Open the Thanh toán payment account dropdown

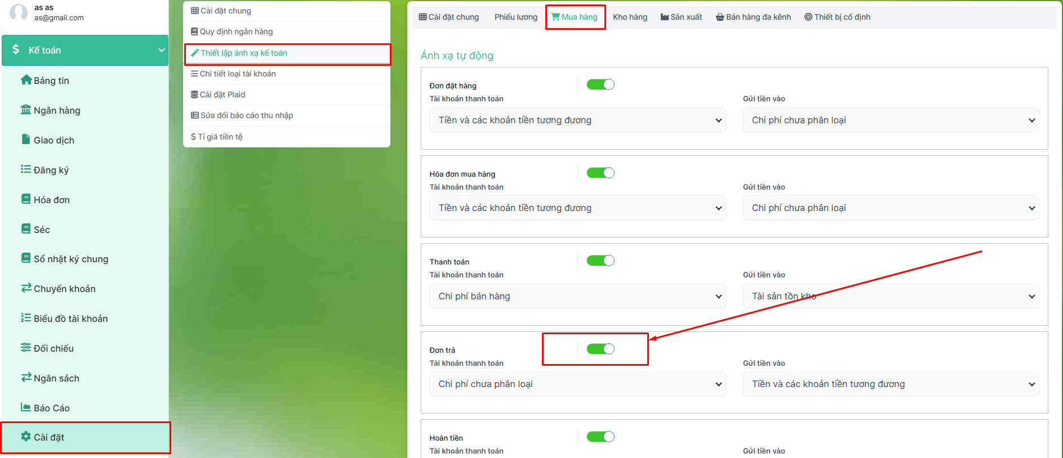pyautogui.click(x=577, y=297)
